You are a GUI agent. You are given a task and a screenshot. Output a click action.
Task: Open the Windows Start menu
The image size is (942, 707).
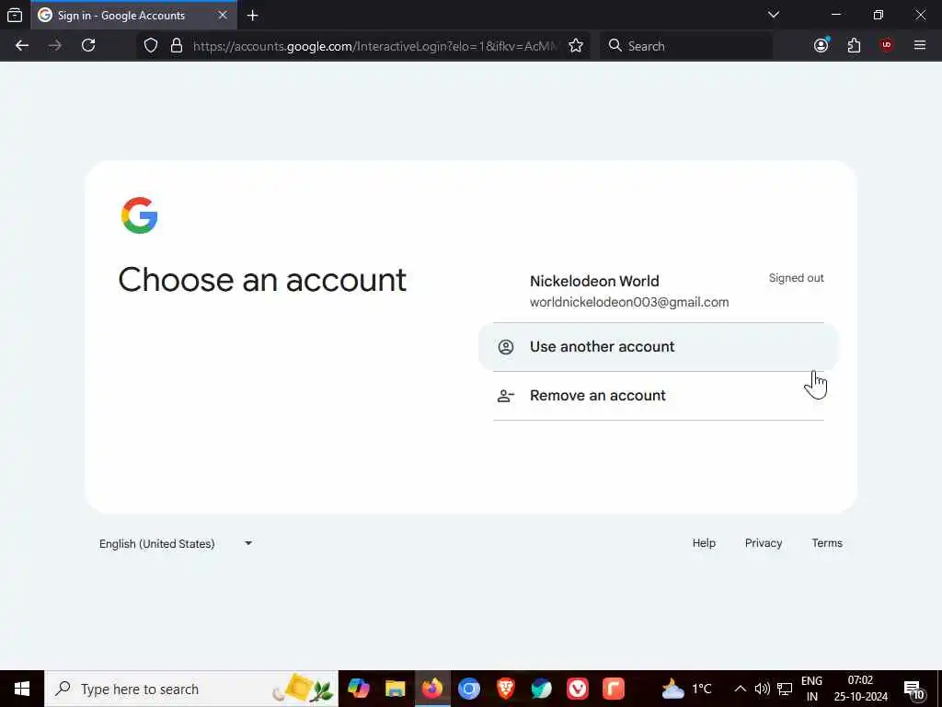pyautogui.click(x=22, y=689)
